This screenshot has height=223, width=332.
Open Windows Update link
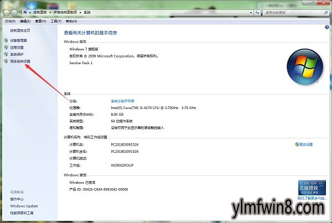24,206
